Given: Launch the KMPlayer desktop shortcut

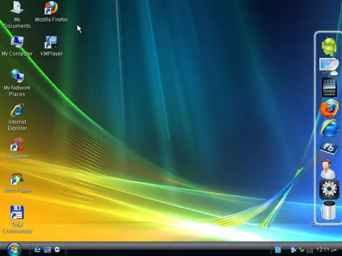Looking at the screenshot, I should point(51,46).
